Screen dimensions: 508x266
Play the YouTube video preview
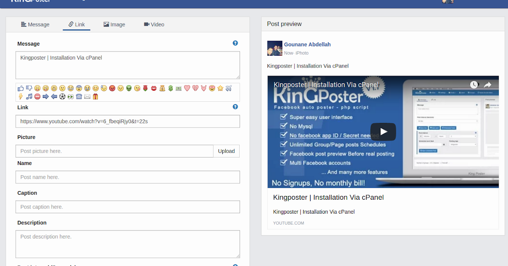coord(383,132)
